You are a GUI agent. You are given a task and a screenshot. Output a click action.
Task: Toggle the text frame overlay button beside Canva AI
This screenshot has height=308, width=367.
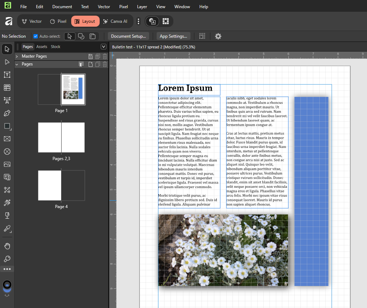[152, 21]
